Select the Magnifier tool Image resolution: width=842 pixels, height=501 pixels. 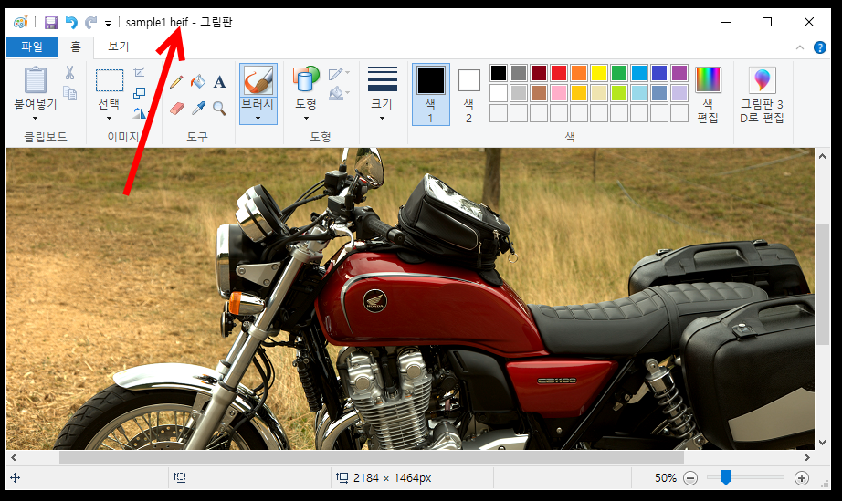[x=219, y=109]
